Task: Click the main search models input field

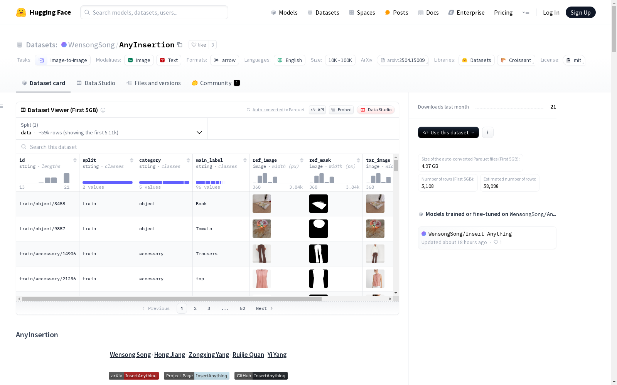Action: click(x=154, y=12)
